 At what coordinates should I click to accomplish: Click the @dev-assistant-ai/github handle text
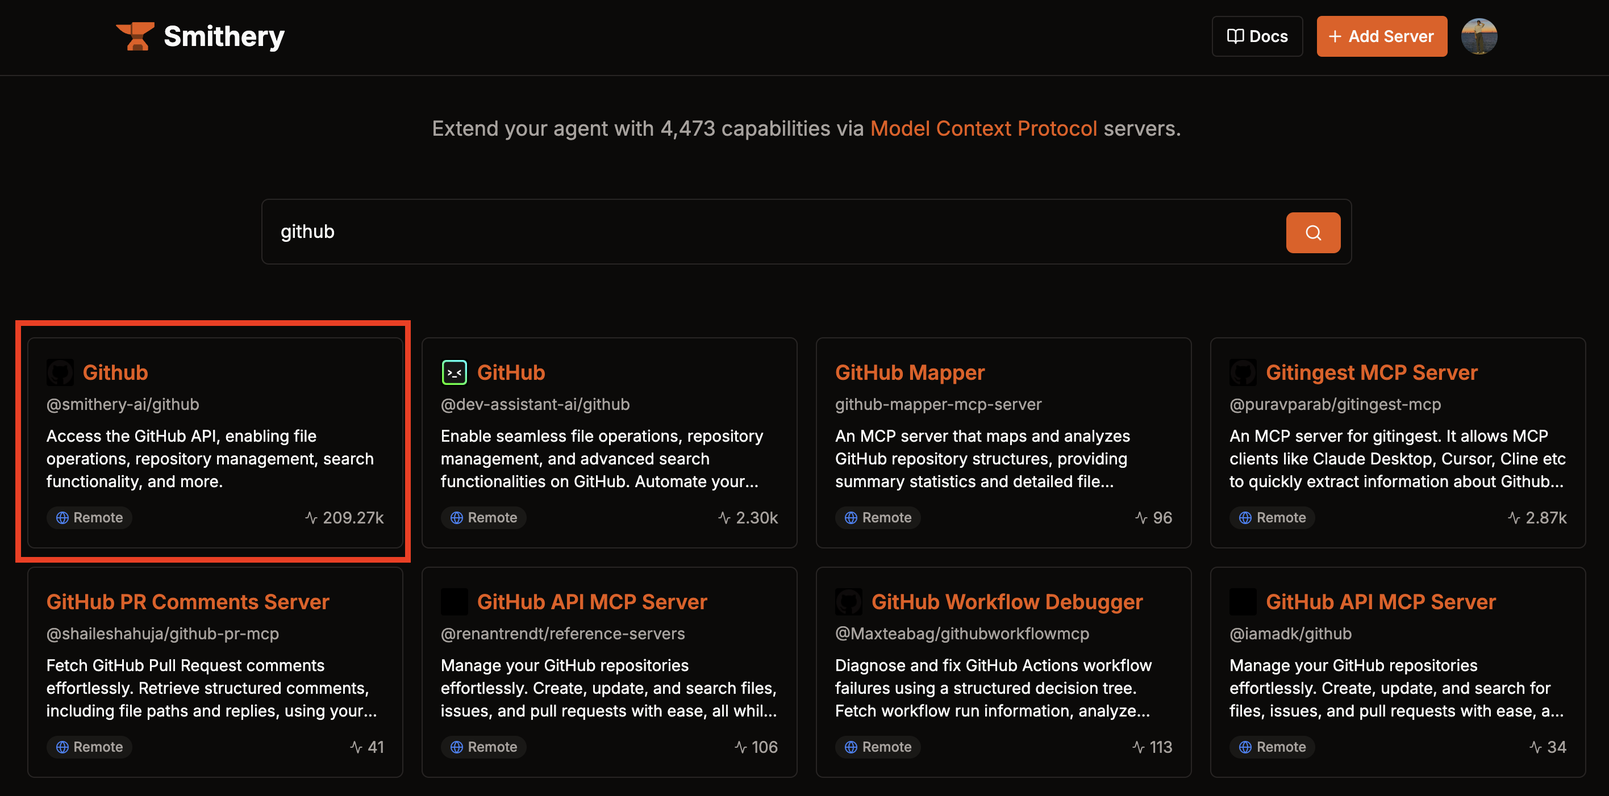(535, 405)
